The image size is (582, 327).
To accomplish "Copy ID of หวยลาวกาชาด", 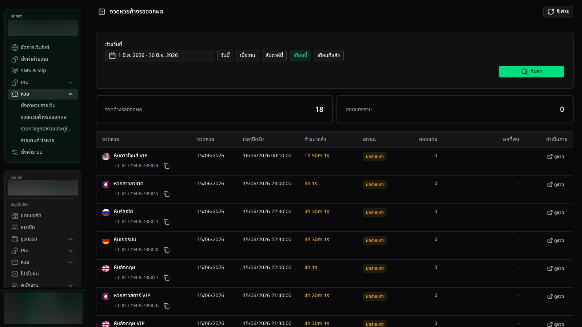I will click(x=167, y=194).
